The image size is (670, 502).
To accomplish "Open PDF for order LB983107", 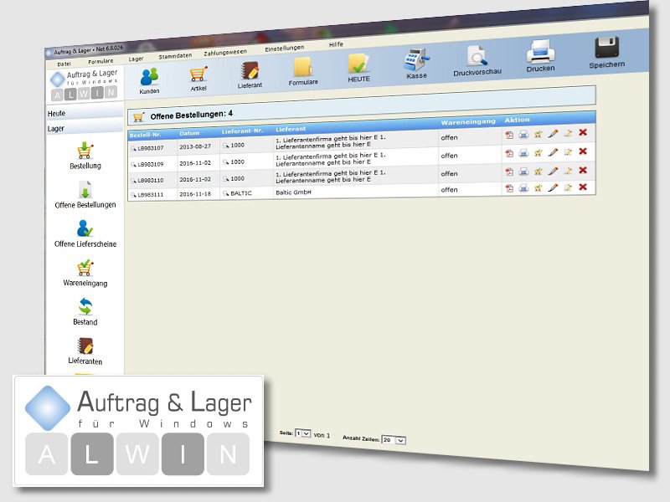I will coord(509,135).
